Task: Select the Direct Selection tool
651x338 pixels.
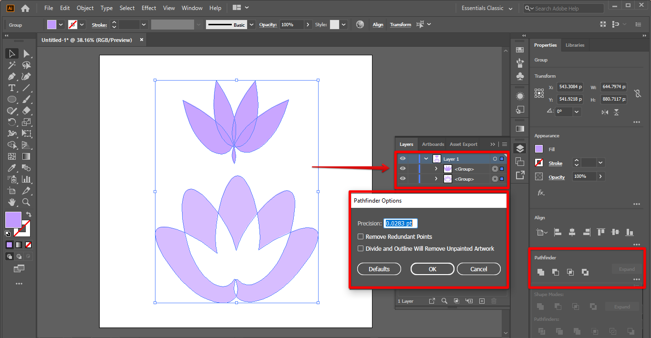Action: point(27,53)
